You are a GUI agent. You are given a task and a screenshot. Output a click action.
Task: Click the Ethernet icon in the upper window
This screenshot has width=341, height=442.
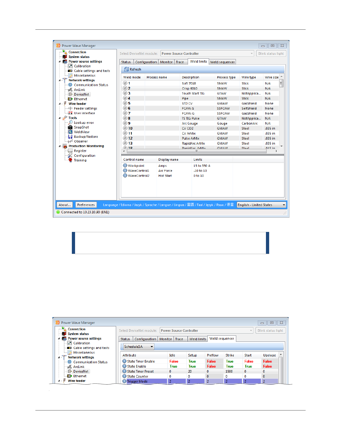pyautogui.click(x=70, y=99)
